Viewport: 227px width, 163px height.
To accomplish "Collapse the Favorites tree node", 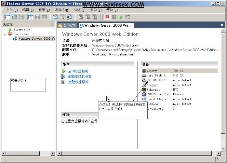I will (x=5, y=34).
